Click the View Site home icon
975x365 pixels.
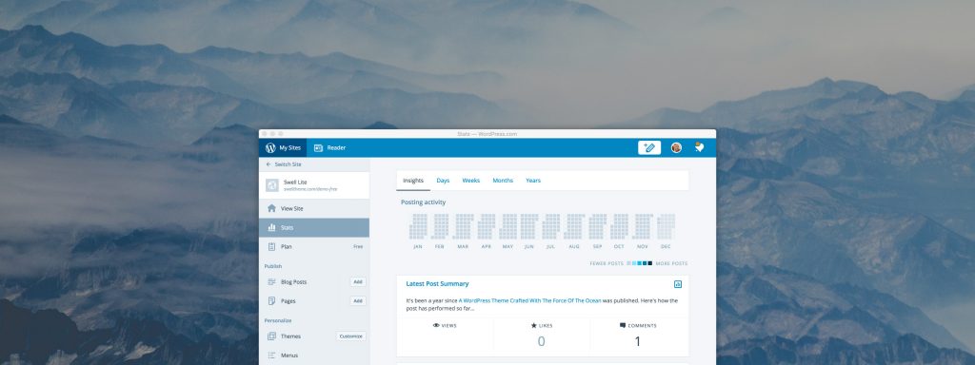(271, 208)
